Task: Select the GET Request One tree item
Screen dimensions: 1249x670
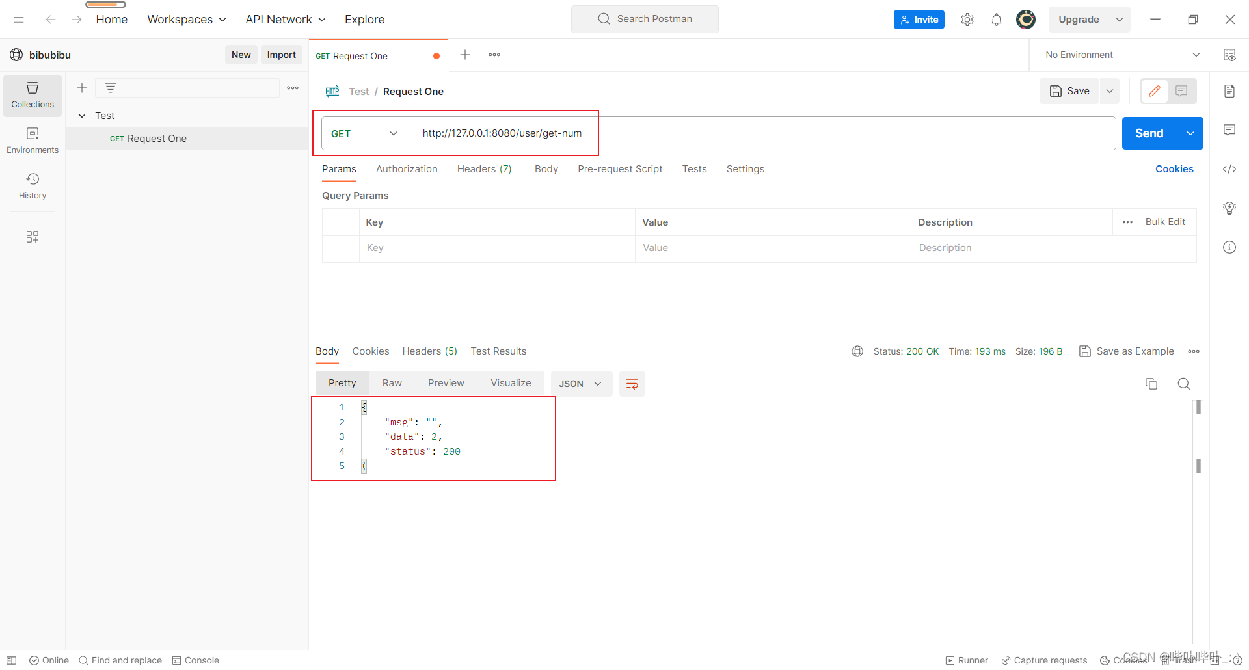Action: pyautogui.click(x=187, y=139)
